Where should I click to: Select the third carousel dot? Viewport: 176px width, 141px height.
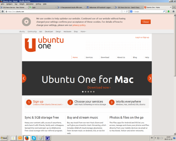(88, 92)
